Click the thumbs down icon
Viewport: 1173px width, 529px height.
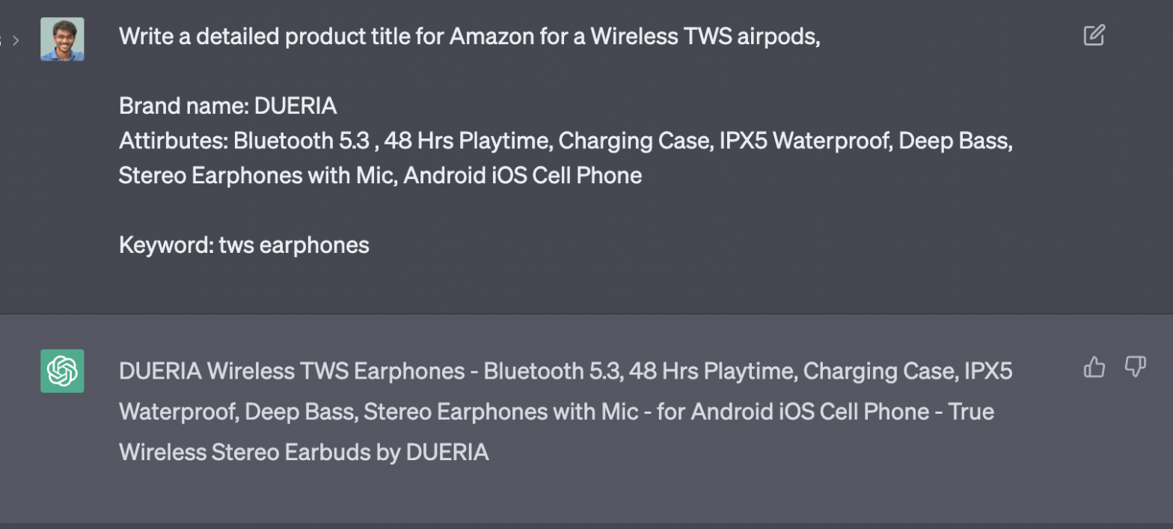1135,367
